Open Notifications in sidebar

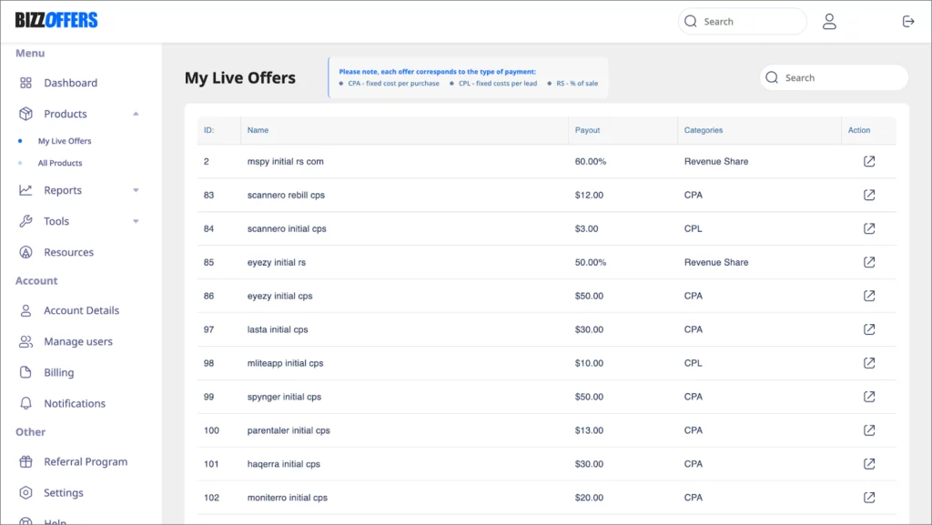[75, 403]
